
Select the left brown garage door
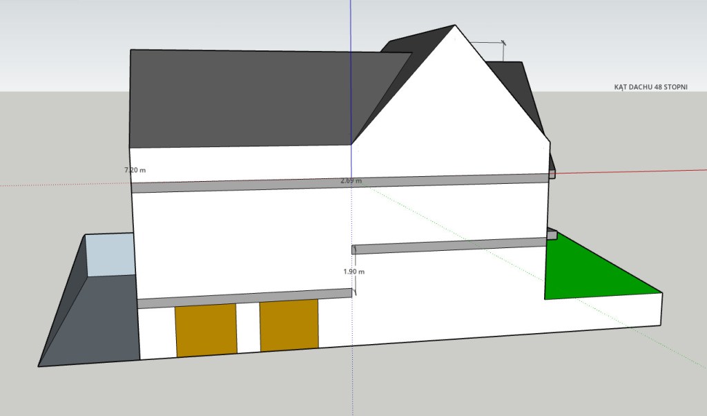(x=206, y=330)
